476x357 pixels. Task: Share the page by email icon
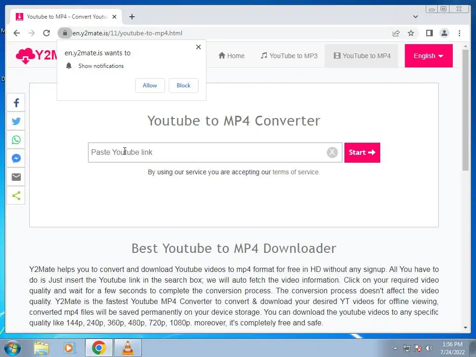point(16,177)
